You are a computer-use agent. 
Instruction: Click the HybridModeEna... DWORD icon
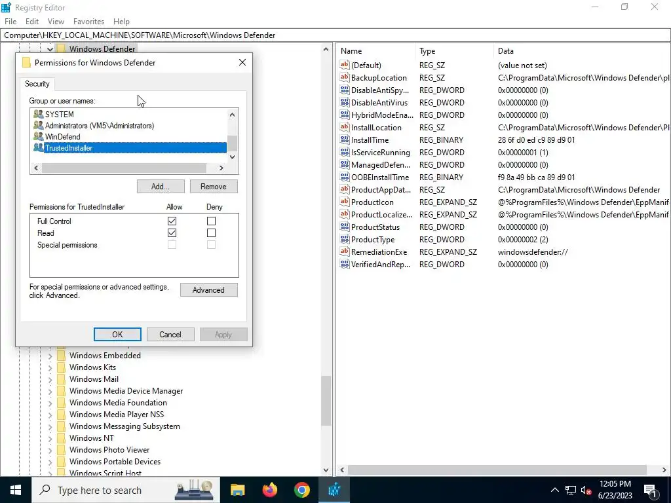345,115
